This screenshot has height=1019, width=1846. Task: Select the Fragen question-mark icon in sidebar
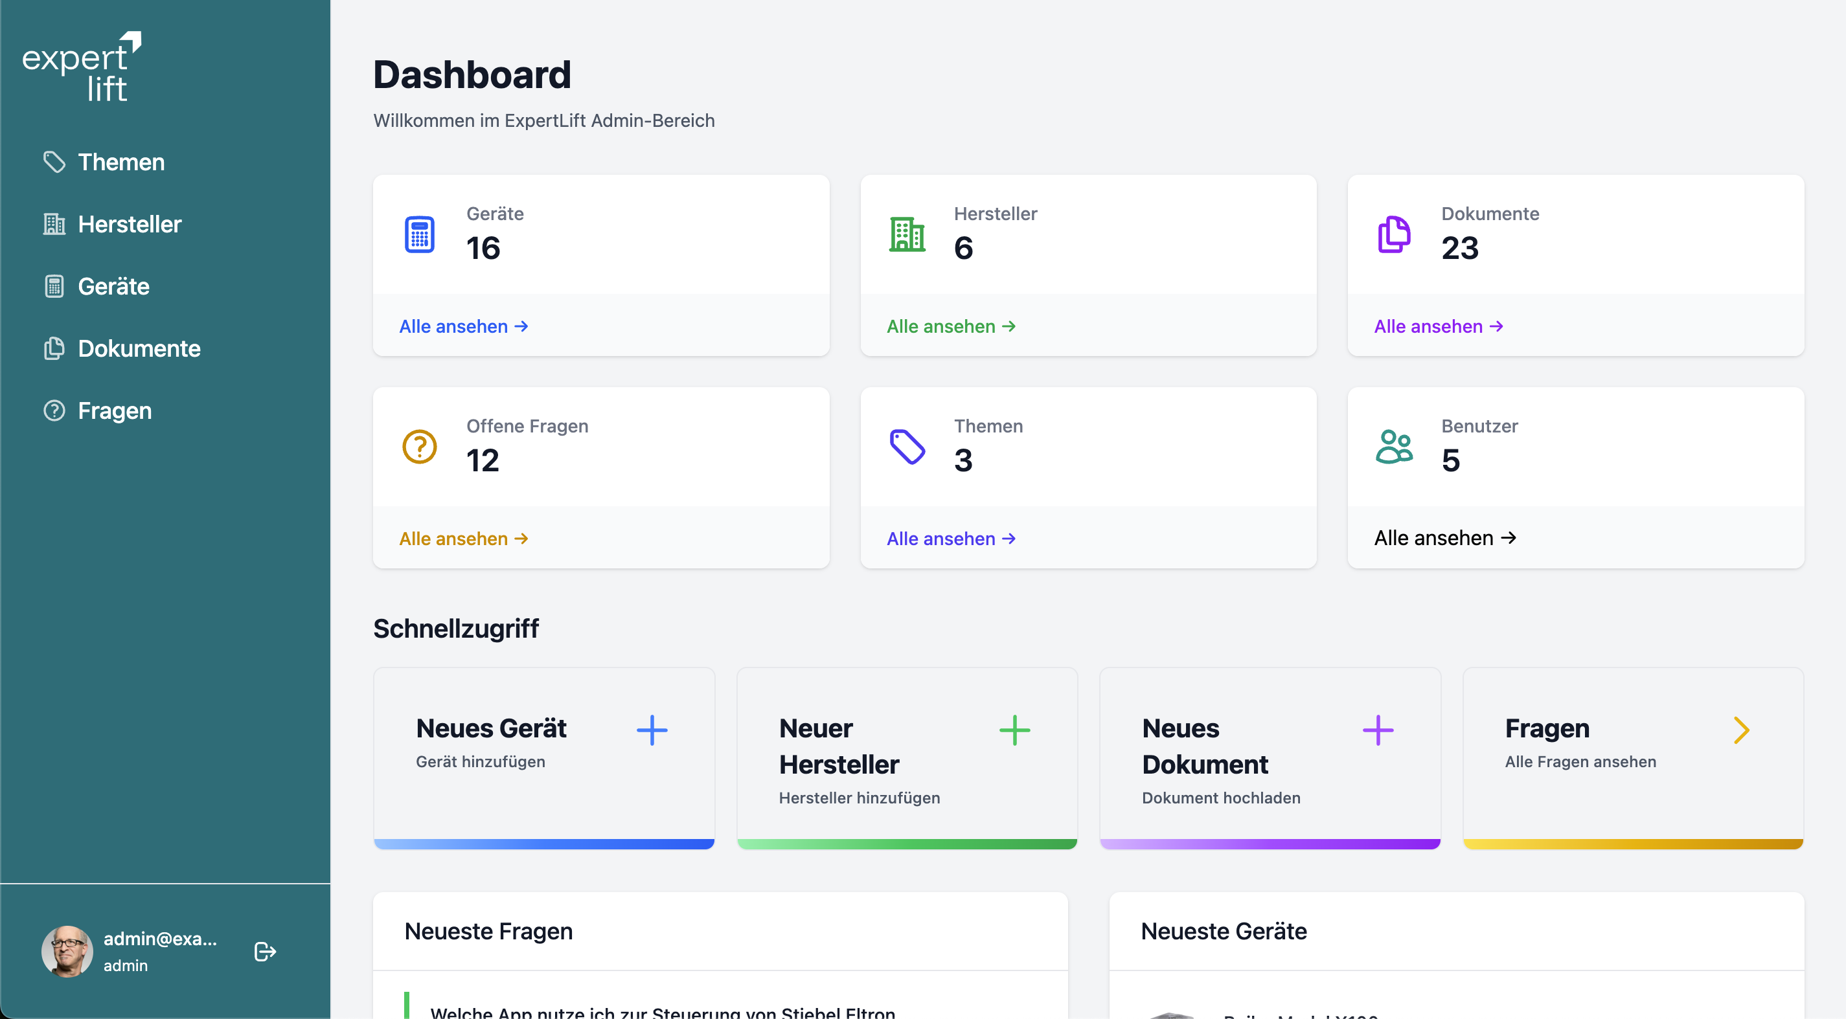54,410
